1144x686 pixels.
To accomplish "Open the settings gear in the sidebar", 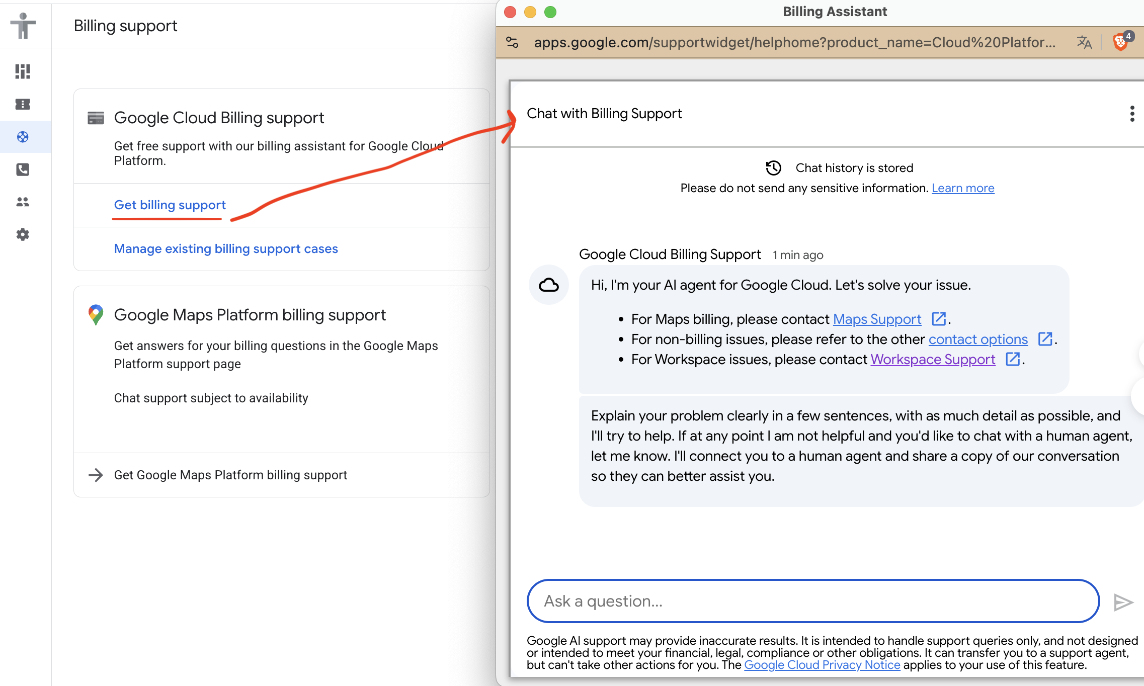I will 23,234.
